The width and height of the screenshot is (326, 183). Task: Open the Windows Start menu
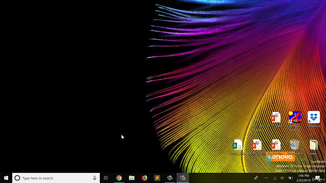click(x=6, y=178)
